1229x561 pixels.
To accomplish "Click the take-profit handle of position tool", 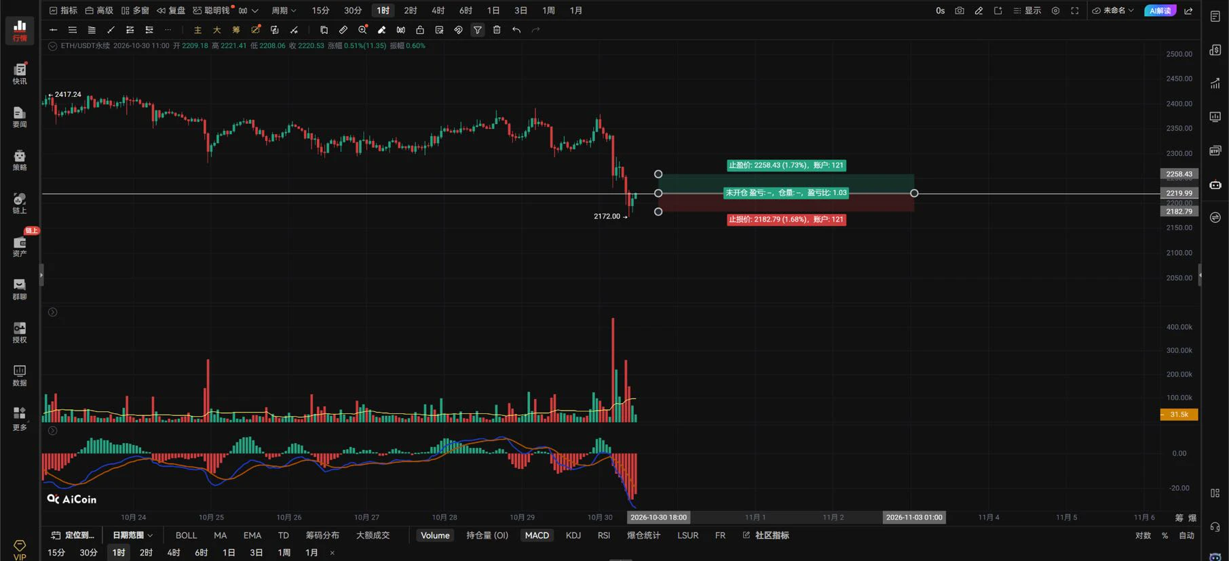I will point(658,174).
